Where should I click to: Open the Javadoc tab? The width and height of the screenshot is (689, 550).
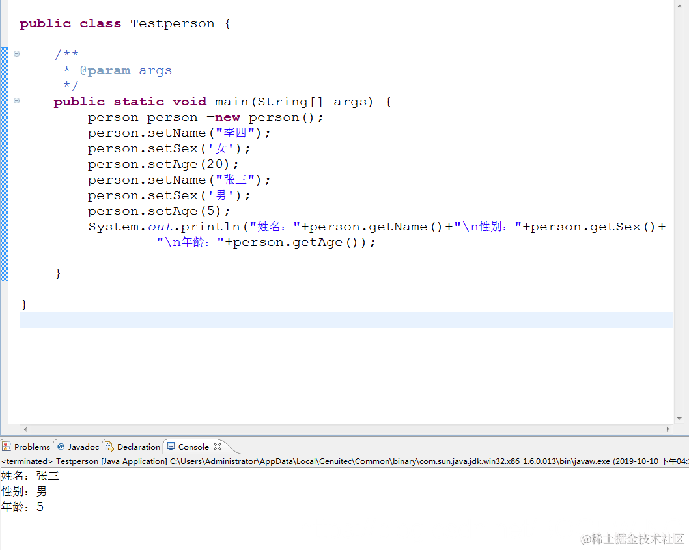pyautogui.click(x=78, y=447)
